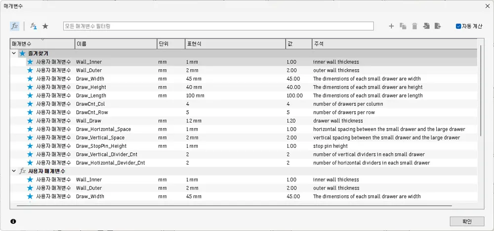
Task: Unfavorite Wall_Inner star in the 즐겨찾기 group
Action: coord(30,62)
